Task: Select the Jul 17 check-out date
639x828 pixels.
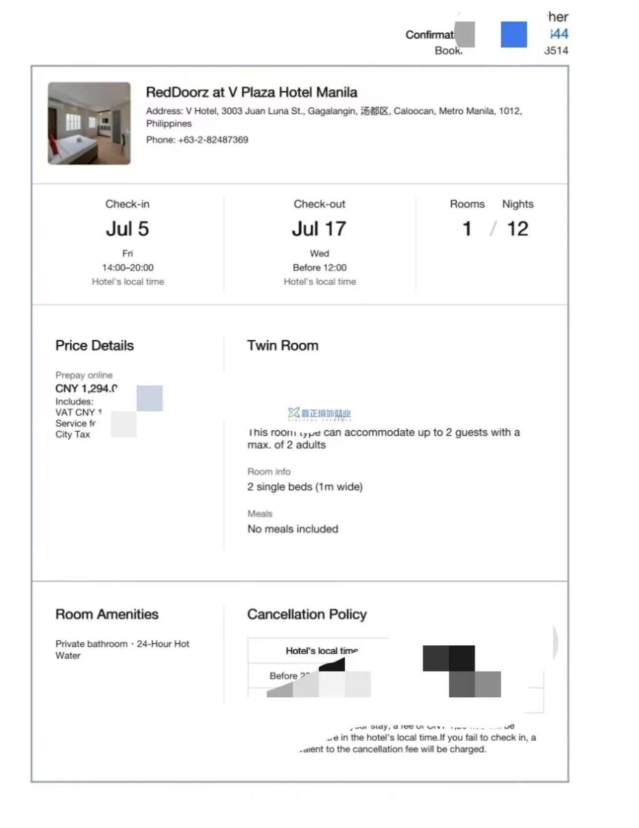Action: point(319,229)
